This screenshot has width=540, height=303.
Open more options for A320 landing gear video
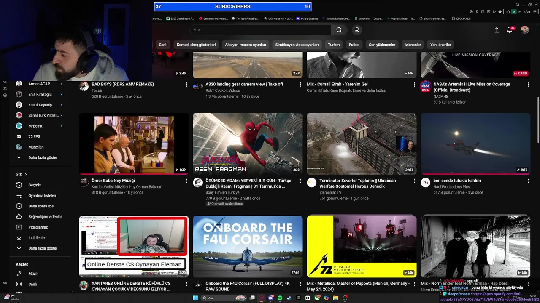point(300,85)
